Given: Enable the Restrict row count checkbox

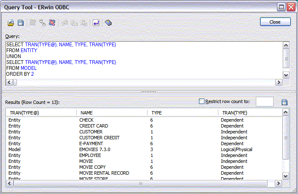Looking at the screenshot, I should [201, 101].
